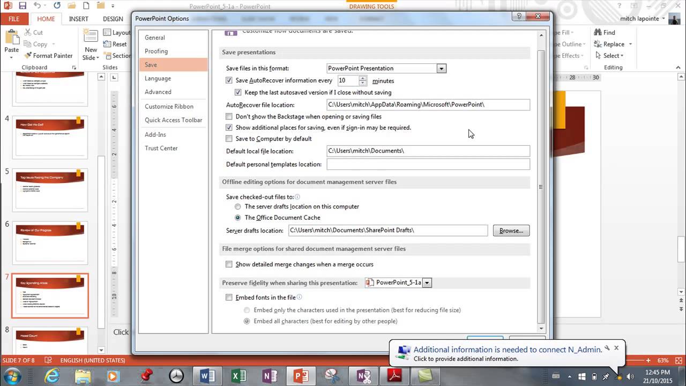Image resolution: width=686 pixels, height=386 pixels.
Task: Switch to the INSERT ribbon tab
Action: (79, 19)
